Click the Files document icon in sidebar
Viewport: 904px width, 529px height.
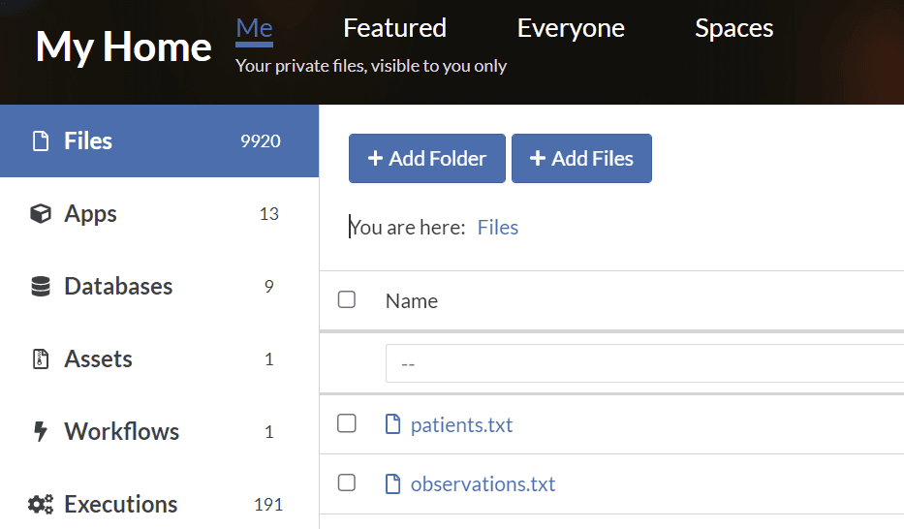tap(41, 141)
